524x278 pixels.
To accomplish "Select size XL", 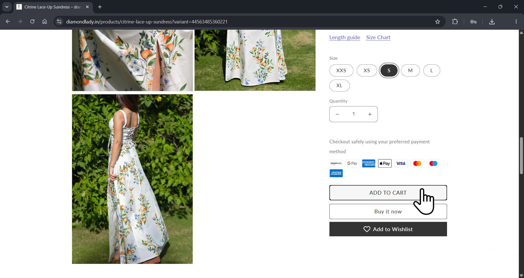I will pyautogui.click(x=339, y=85).
